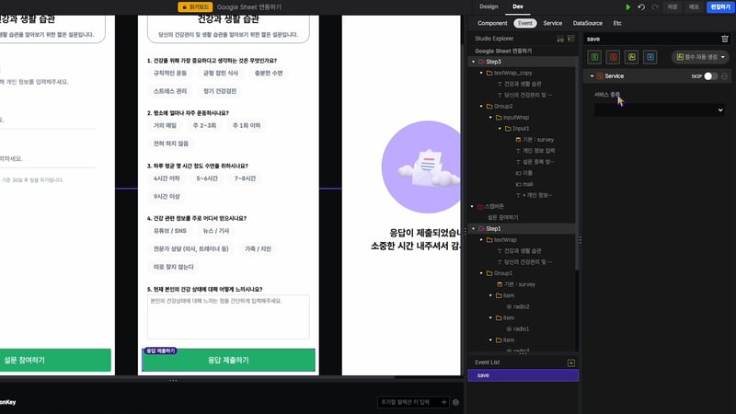
Task: Switch to the Design tab
Action: (489, 6)
